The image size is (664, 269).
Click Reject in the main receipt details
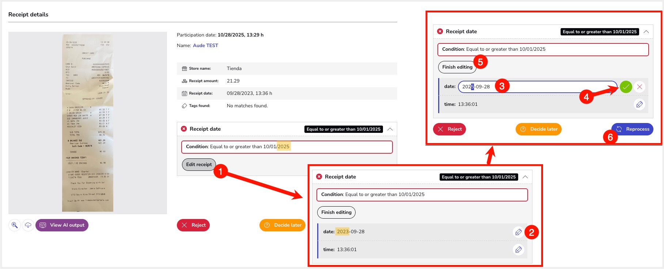193,225
